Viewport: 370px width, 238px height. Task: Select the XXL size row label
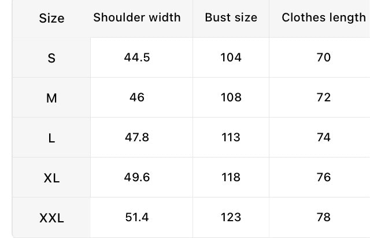[51, 218]
